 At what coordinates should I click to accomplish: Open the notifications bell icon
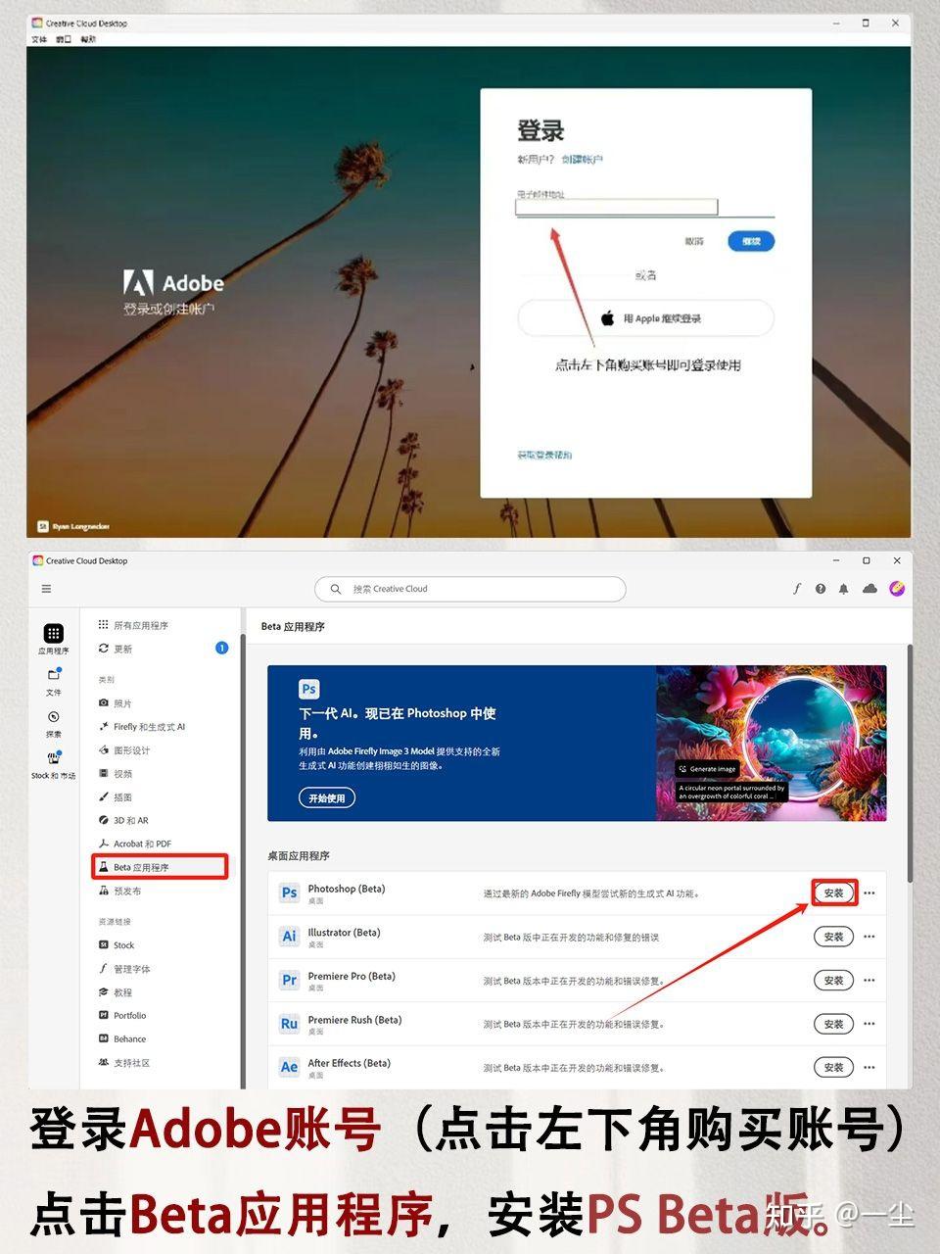(x=844, y=589)
